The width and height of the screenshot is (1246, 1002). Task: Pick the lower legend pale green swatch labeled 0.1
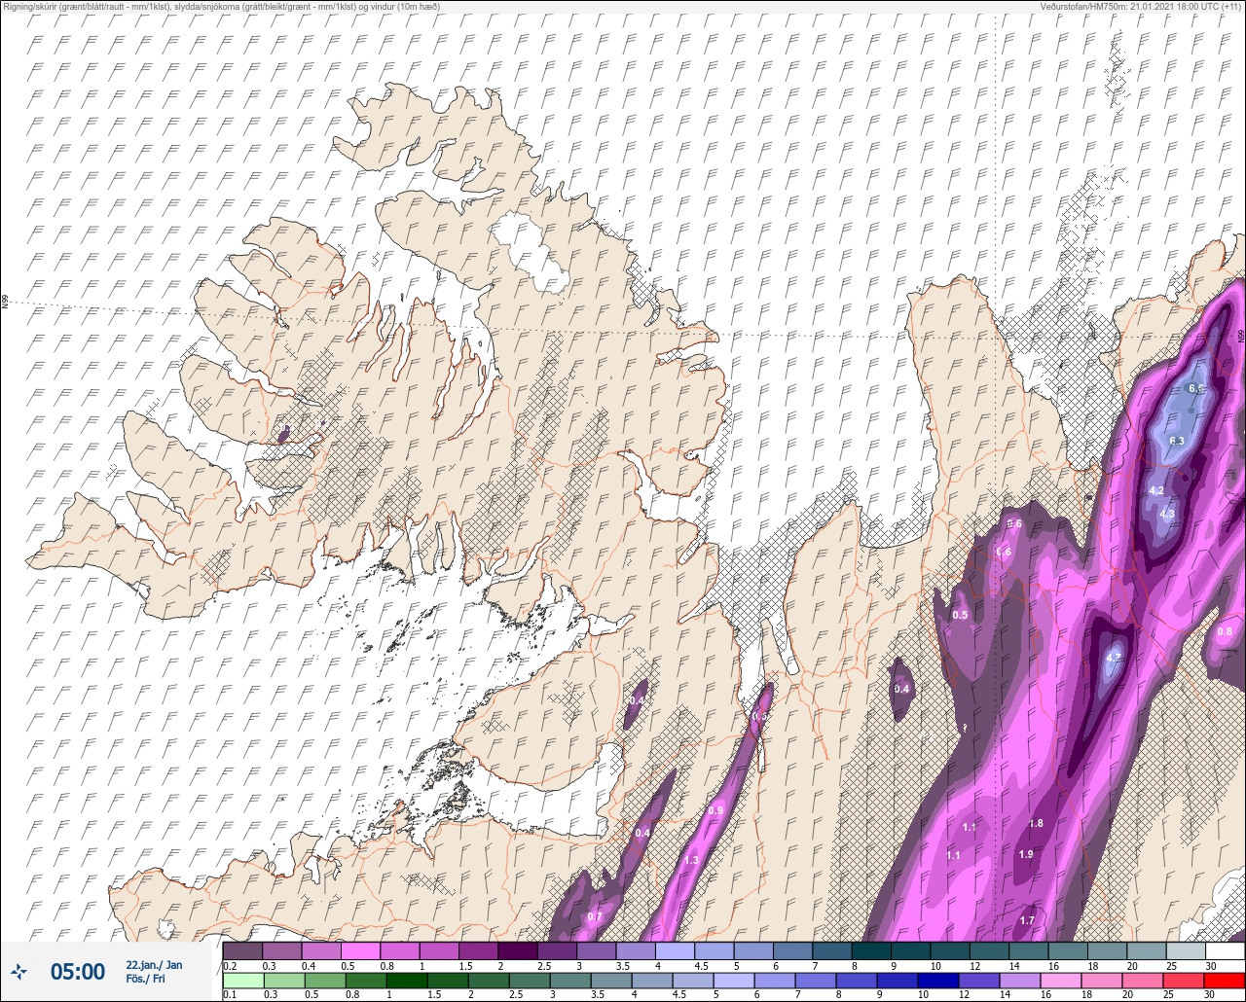(x=242, y=981)
